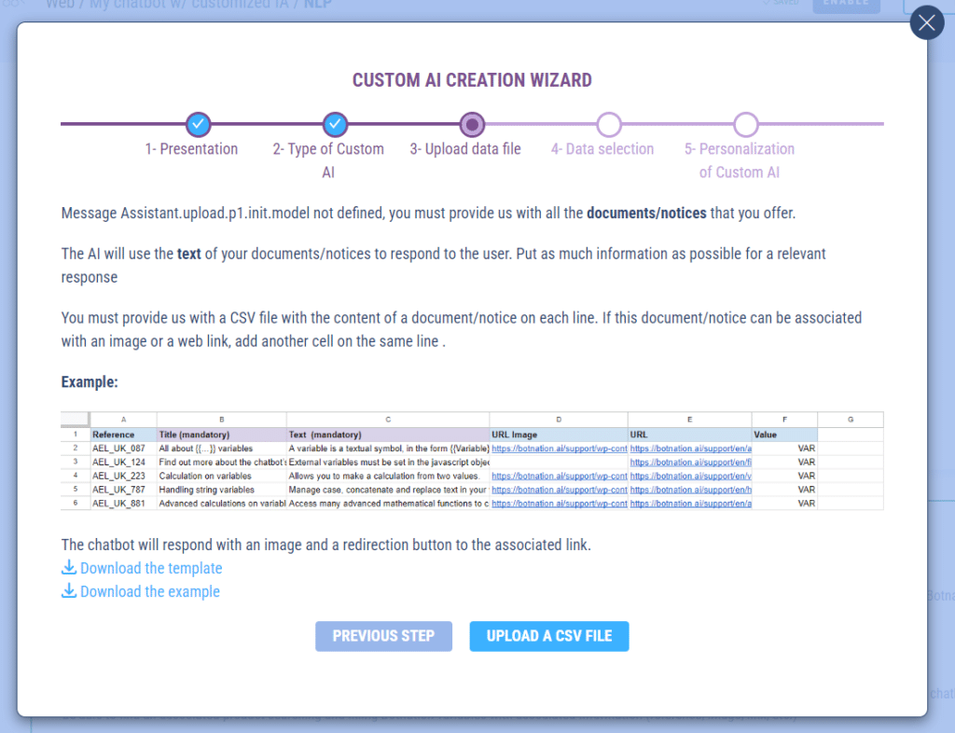Dismiss the wizard with the X icon

pyautogui.click(x=926, y=22)
